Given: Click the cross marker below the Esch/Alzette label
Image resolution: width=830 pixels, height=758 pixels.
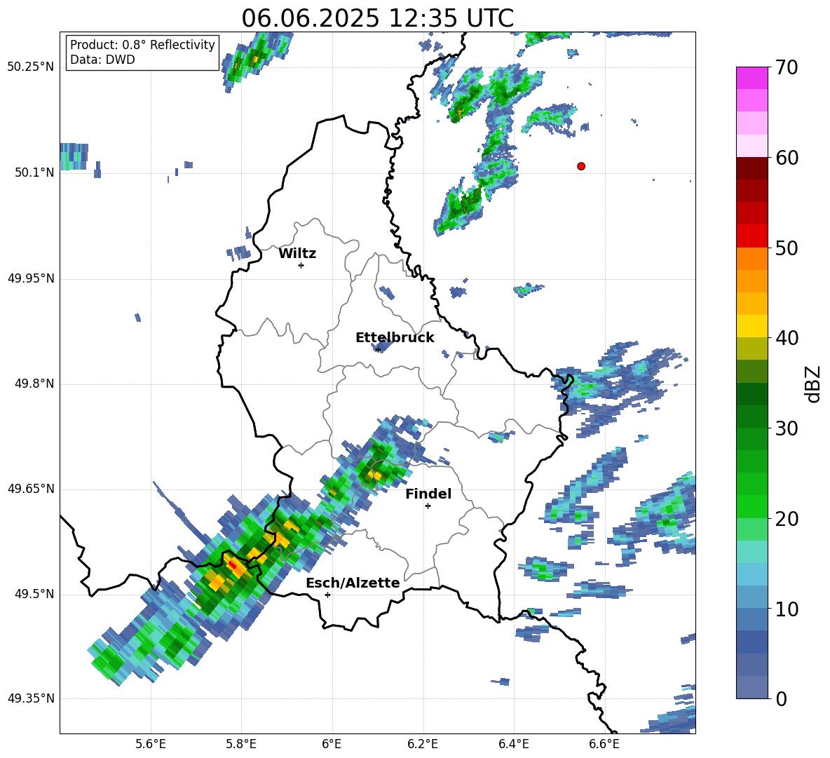Looking at the screenshot, I should point(327,595).
